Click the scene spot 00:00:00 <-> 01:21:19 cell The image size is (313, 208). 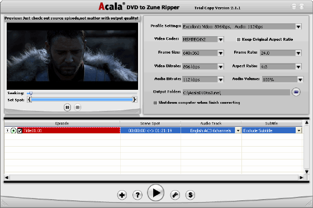pyautogui.click(x=150, y=130)
